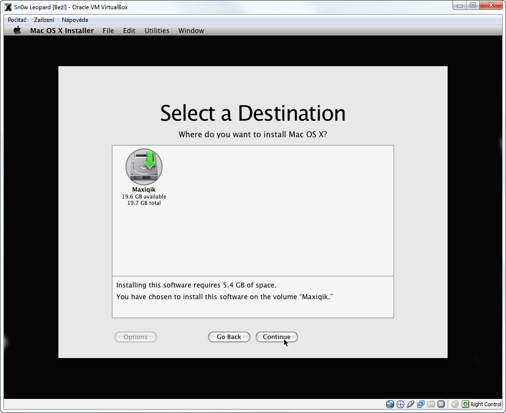
Task: Click the optical disc status icon
Action: point(400,404)
